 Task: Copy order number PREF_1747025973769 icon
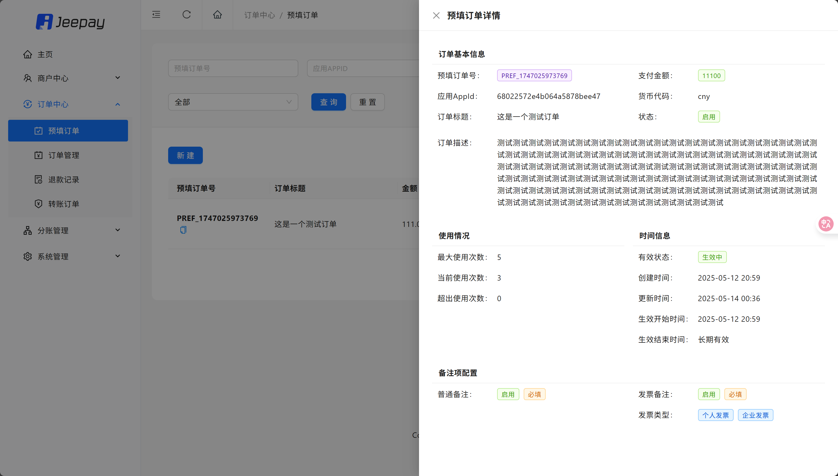183,230
